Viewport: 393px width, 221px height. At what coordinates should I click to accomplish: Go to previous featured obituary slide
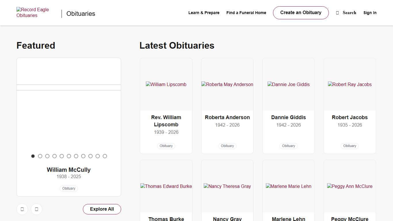[22, 209]
